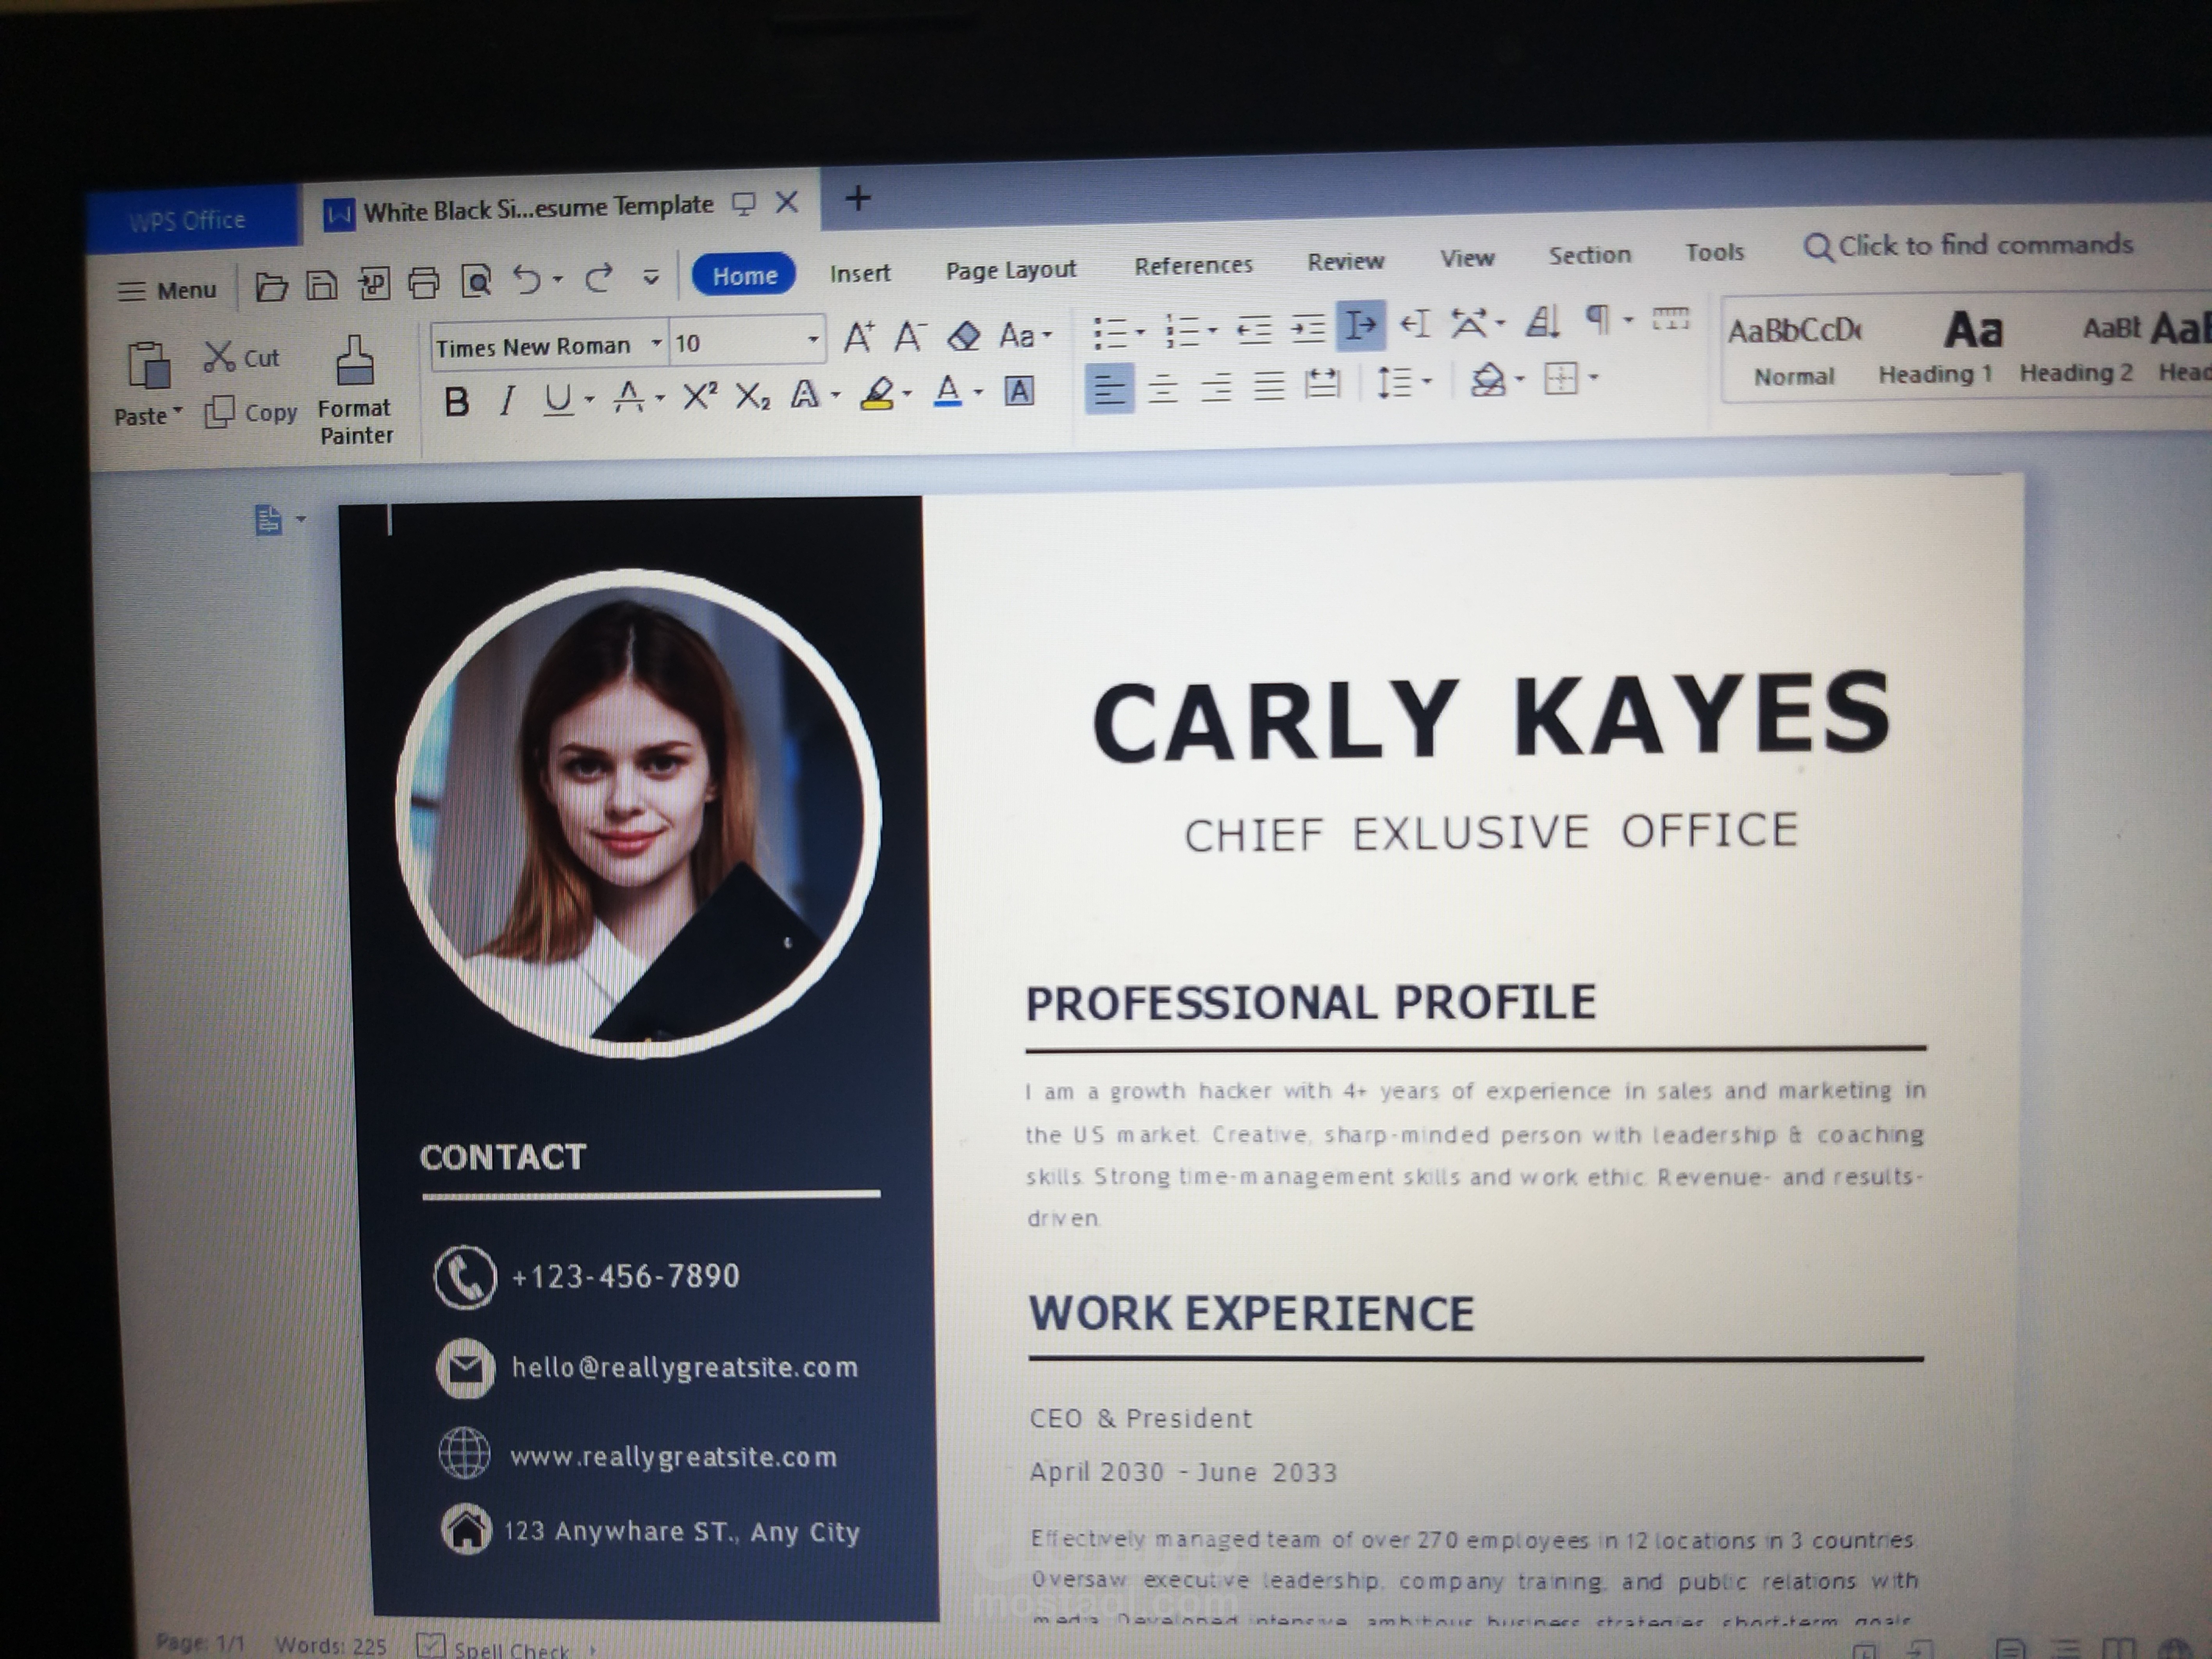Click the Undo arrow icon
Screen dimensions: 2212x1659
coord(526,280)
